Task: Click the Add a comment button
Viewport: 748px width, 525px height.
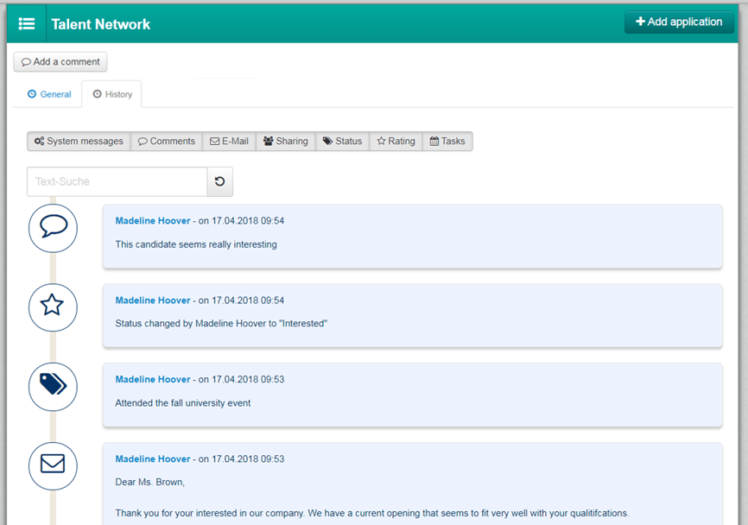Action: (x=60, y=62)
